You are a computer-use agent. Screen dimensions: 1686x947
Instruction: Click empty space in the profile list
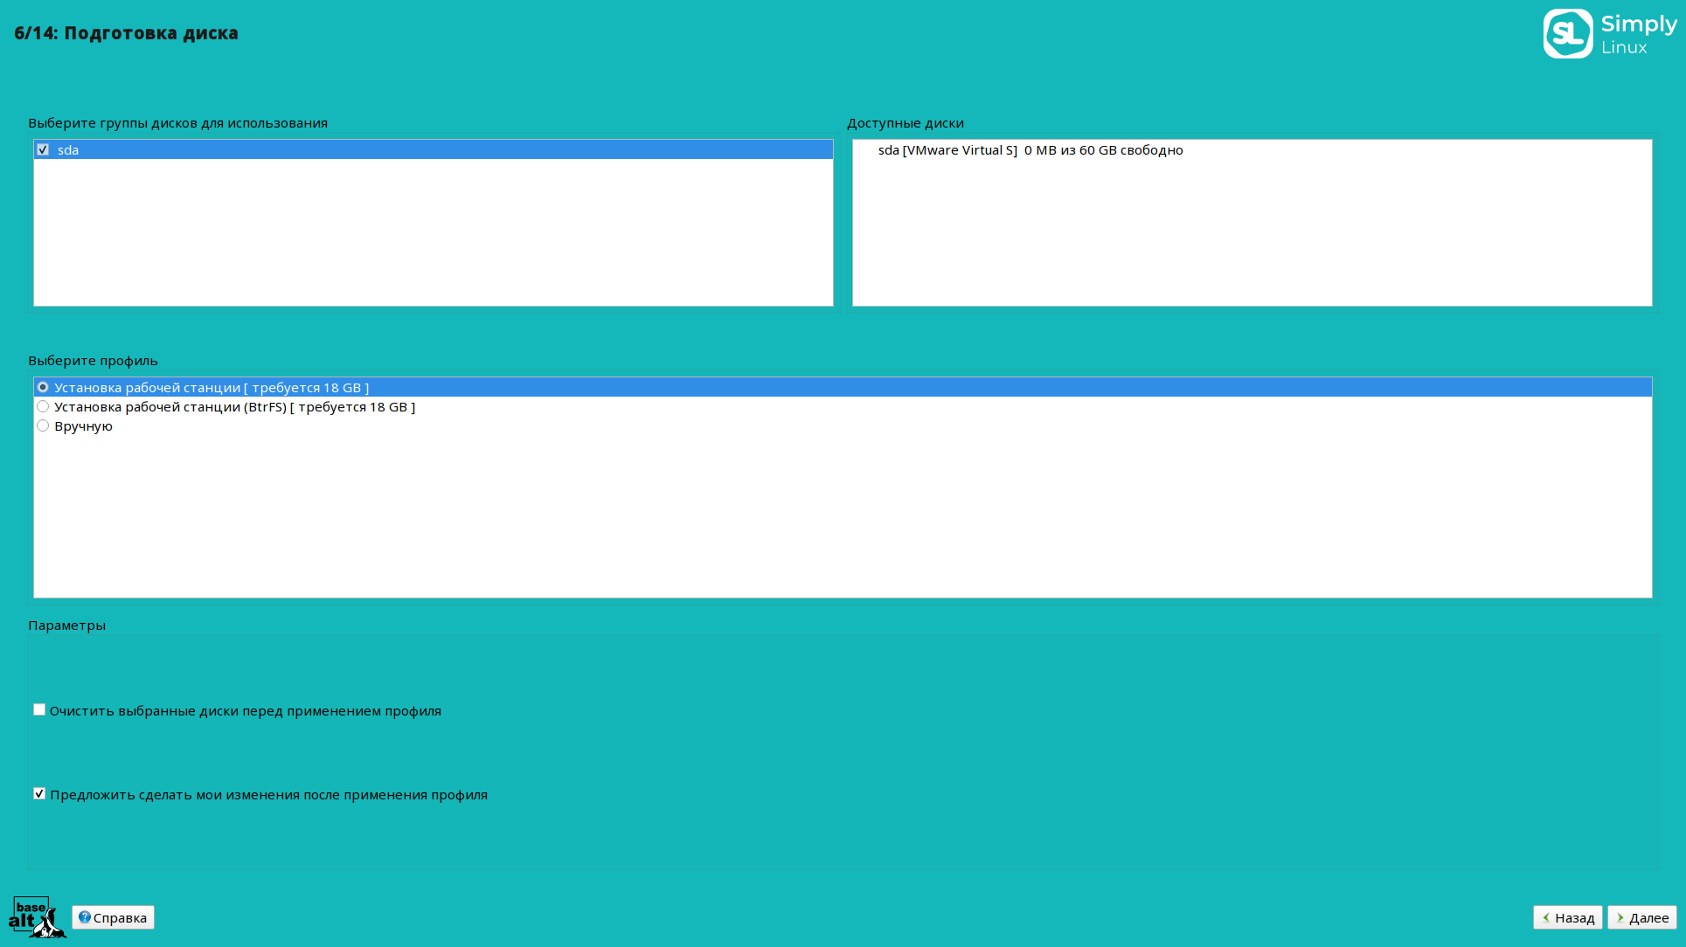click(843, 515)
